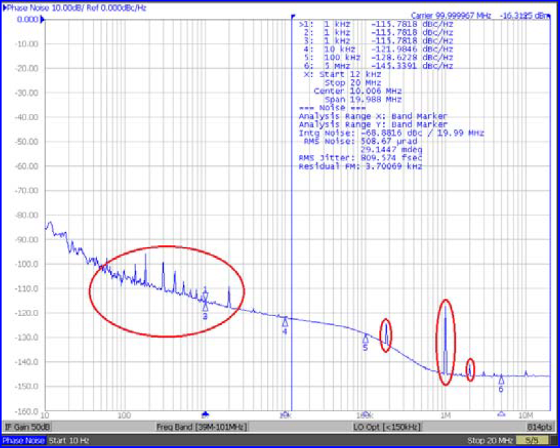Screen dimensions: 560x448
Task: Select marker 6 triangle on the trace
Action: (x=502, y=382)
